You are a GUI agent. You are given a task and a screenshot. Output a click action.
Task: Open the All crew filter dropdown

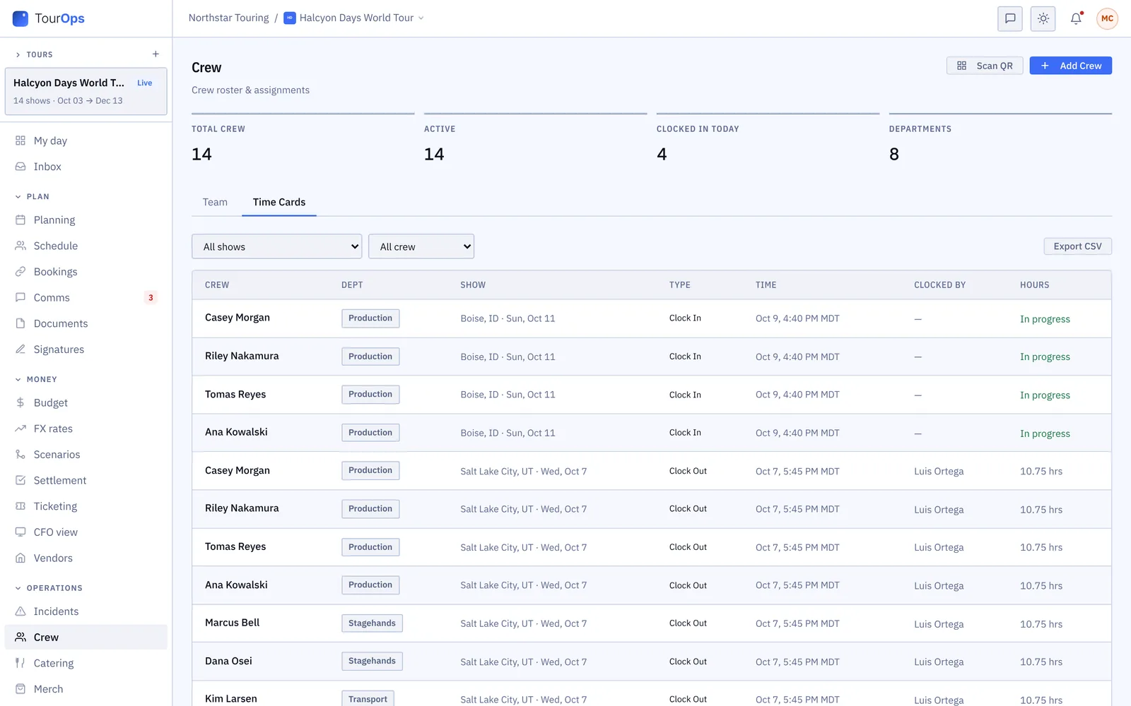421,246
